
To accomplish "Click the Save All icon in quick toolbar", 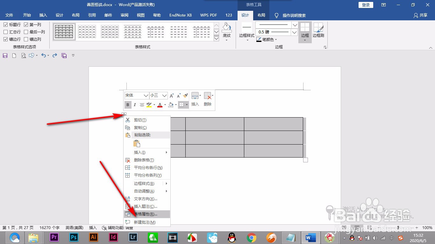I will (64, 56).
